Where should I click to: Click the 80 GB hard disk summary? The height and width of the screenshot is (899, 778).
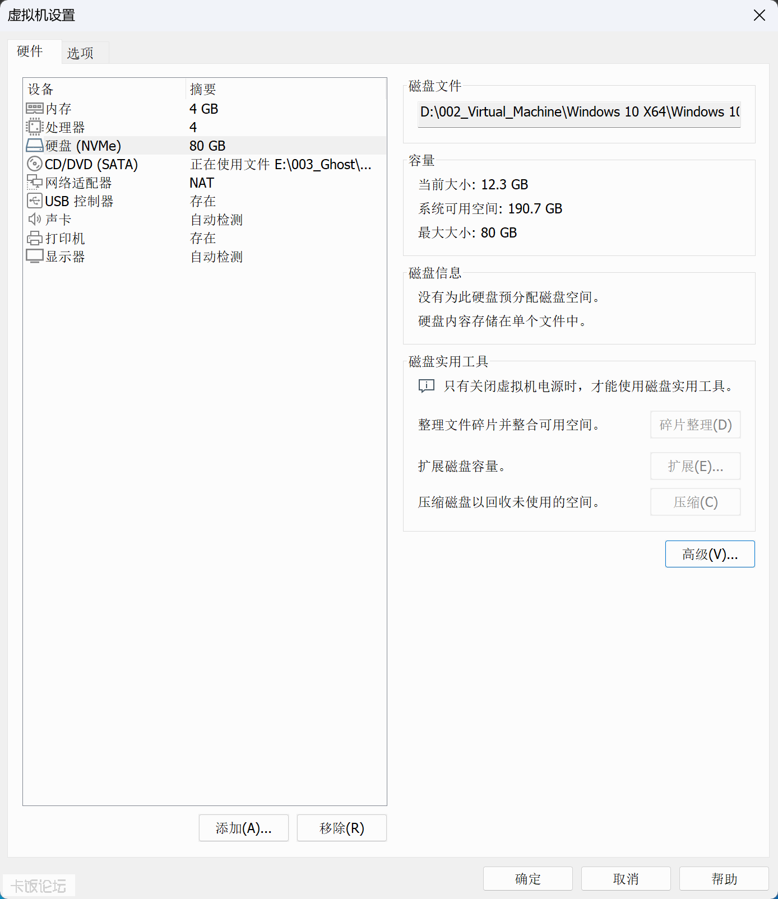pos(207,146)
